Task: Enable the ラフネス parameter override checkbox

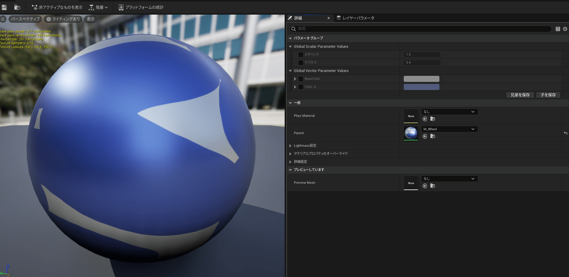Action: [x=301, y=63]
